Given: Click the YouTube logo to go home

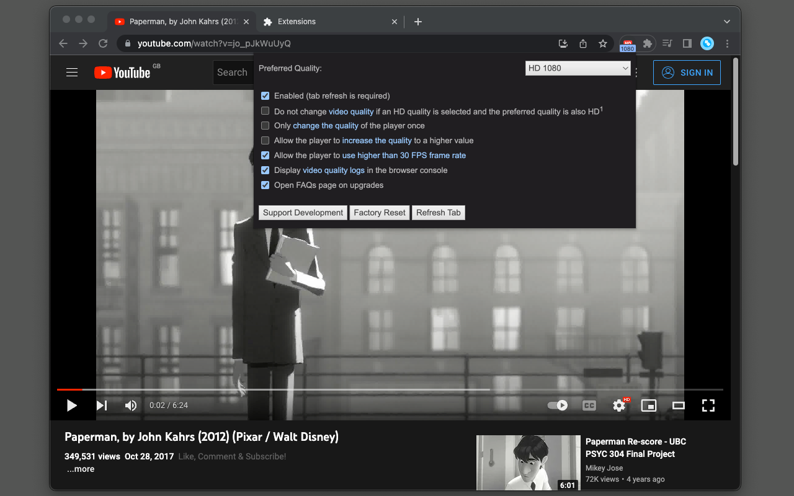Looking at the screenshot, I should click(122, 73).
